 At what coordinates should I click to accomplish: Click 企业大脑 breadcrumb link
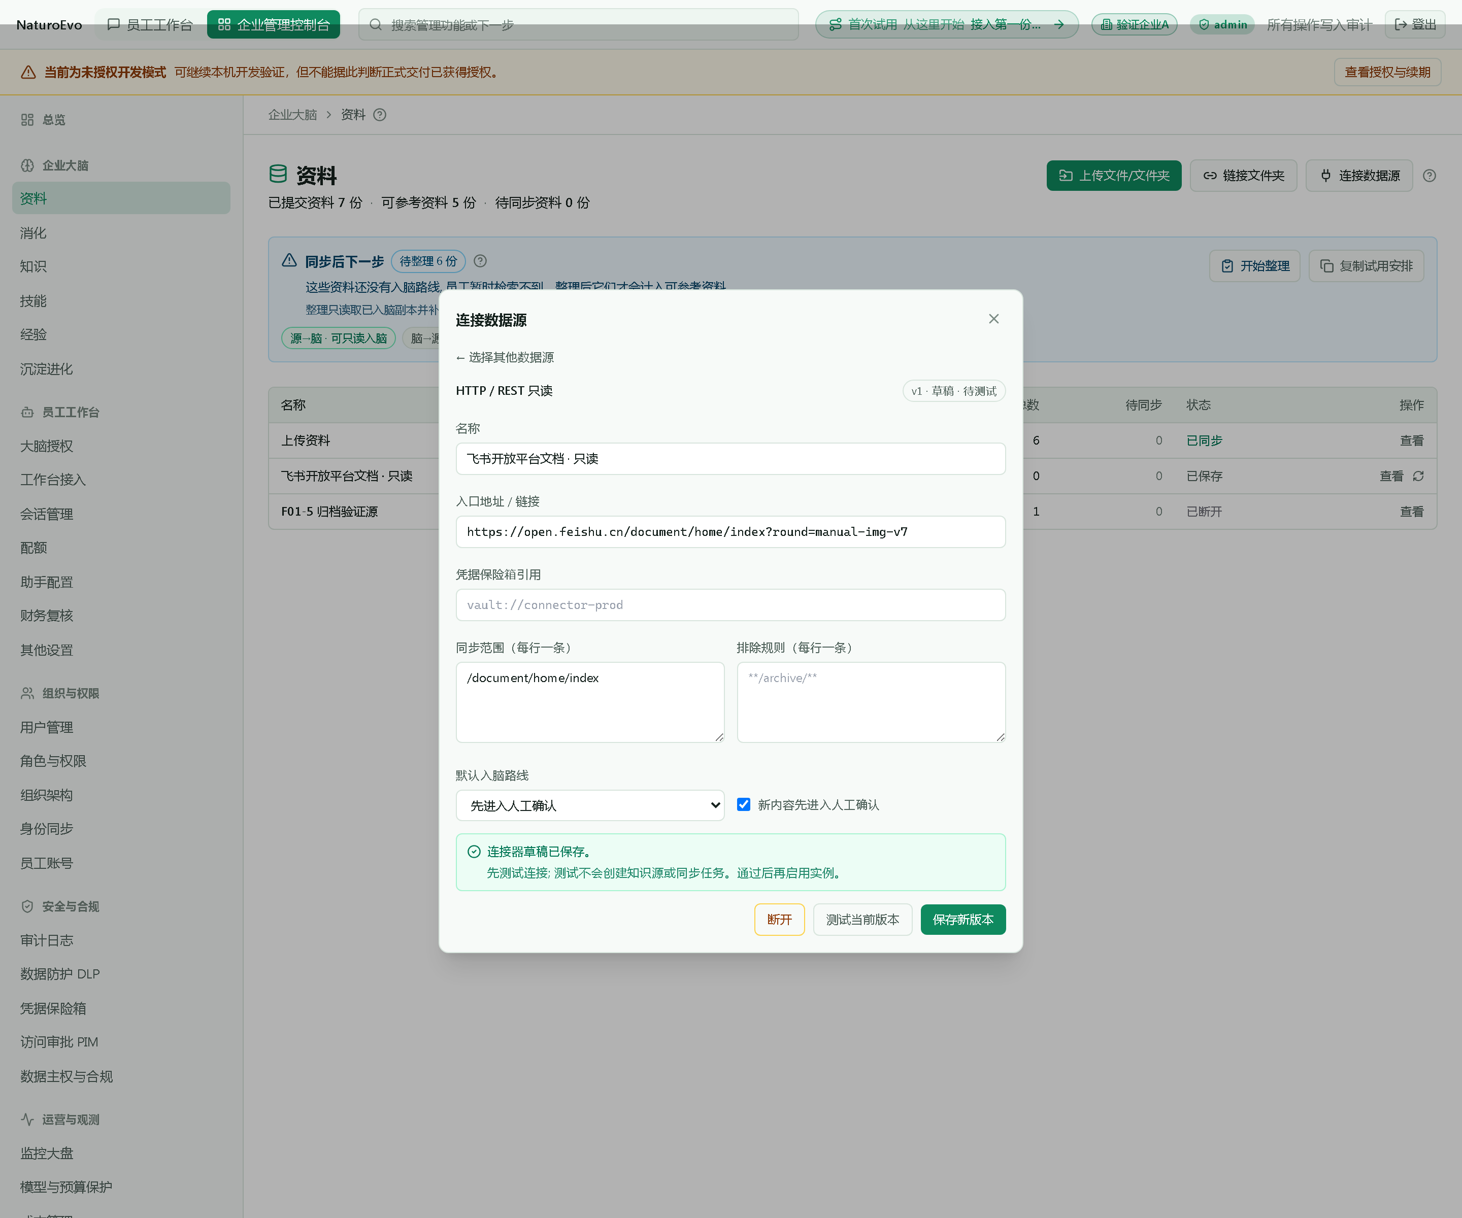tap(292, 115)
